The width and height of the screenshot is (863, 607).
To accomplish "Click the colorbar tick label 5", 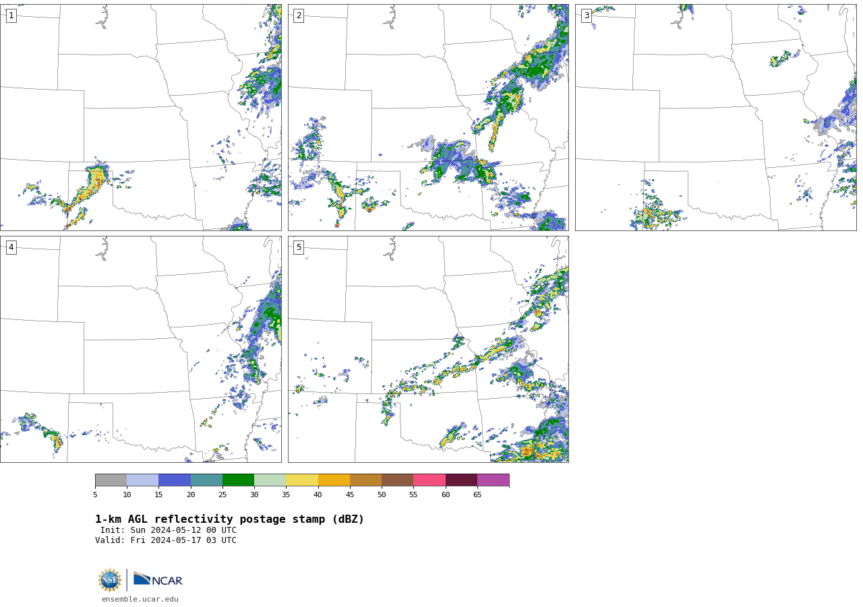I will coord(95,494).
